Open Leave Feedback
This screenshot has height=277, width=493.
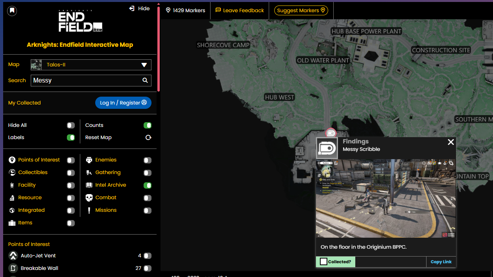[240, 10]
